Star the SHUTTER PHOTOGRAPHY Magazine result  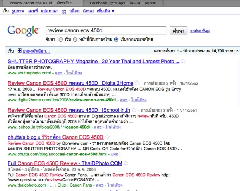coord(183,61)
